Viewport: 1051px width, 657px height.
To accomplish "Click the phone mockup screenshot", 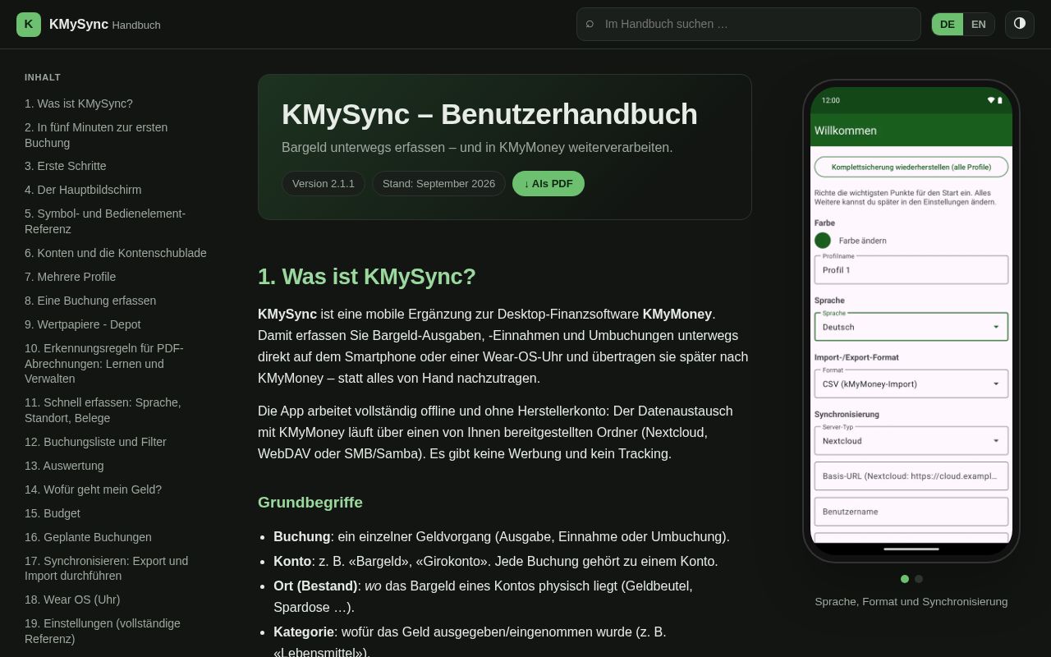I will (911, 321).
